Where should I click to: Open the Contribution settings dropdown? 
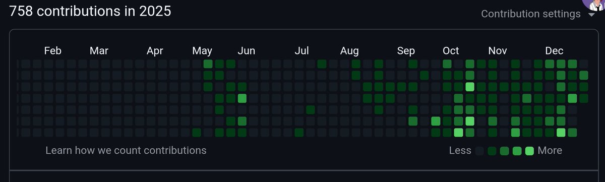pyautogui.click(x=538, y=14)
